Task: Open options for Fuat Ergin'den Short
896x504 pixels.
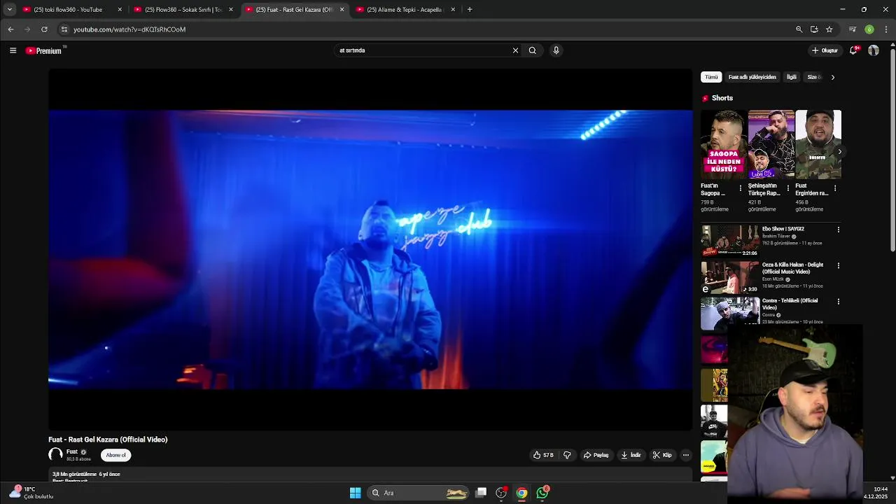Action: coord(835,188)
